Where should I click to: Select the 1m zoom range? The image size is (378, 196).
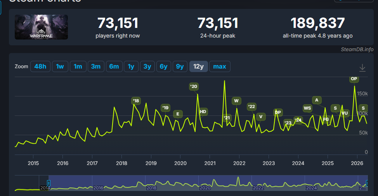(x=78, y=66)
